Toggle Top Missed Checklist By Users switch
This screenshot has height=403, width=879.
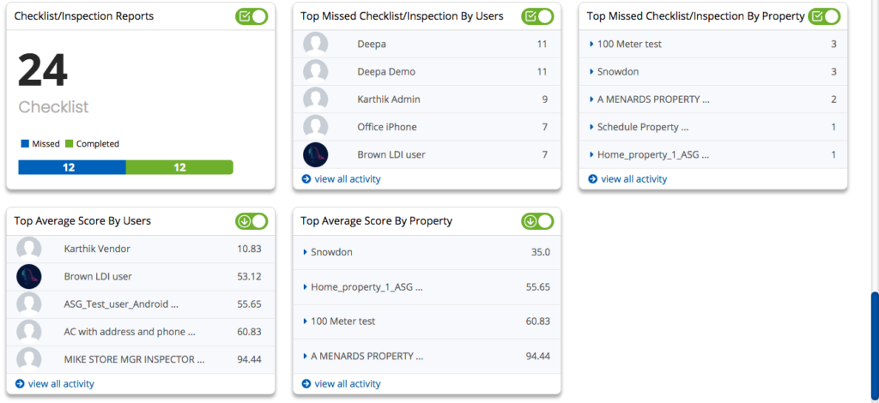coord(538,16)
